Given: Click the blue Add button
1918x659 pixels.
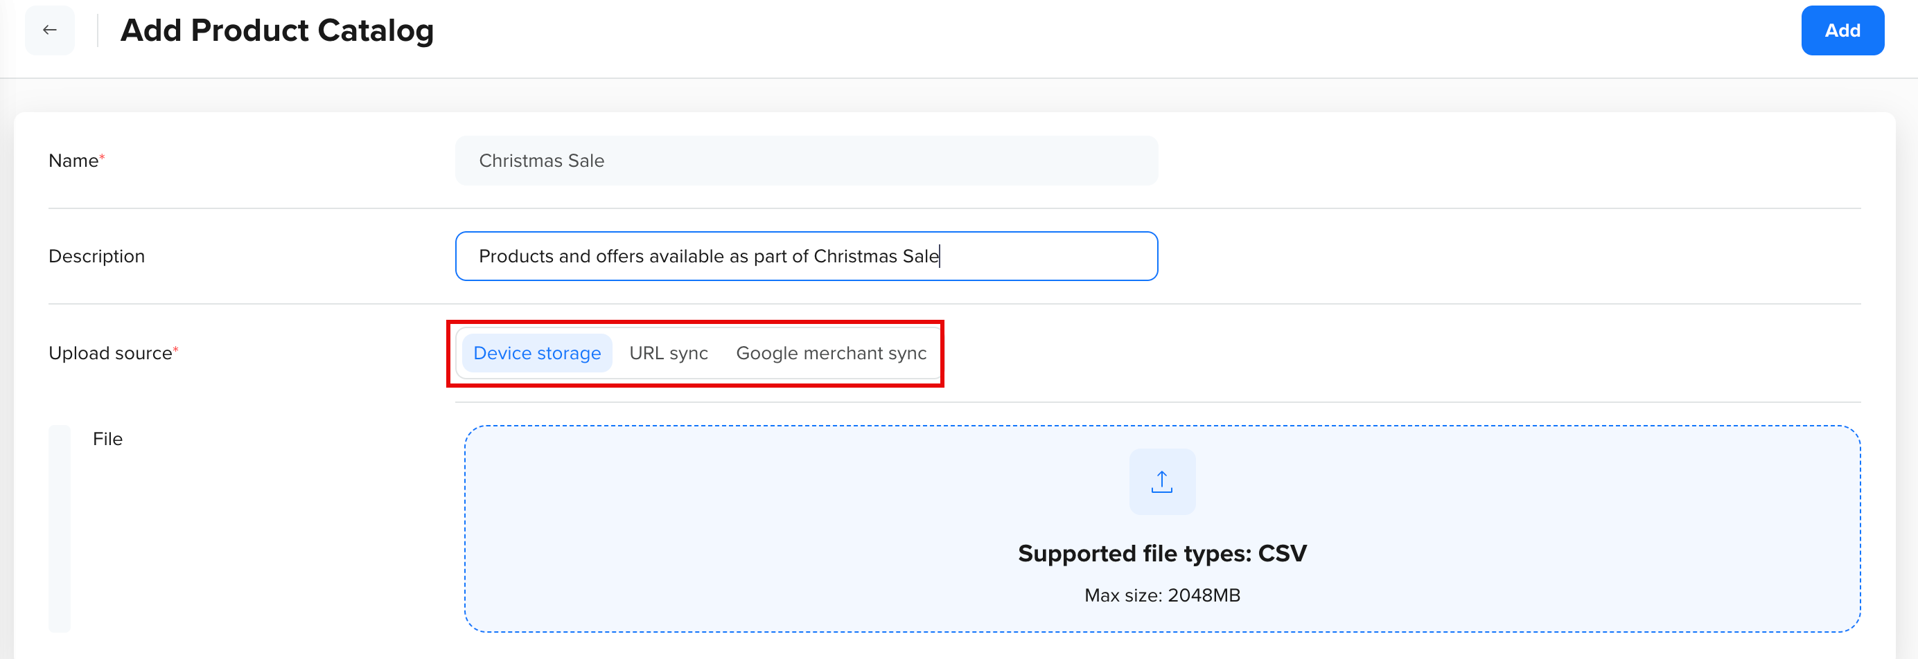Looking at the screenshot, I should point(1842,30).
